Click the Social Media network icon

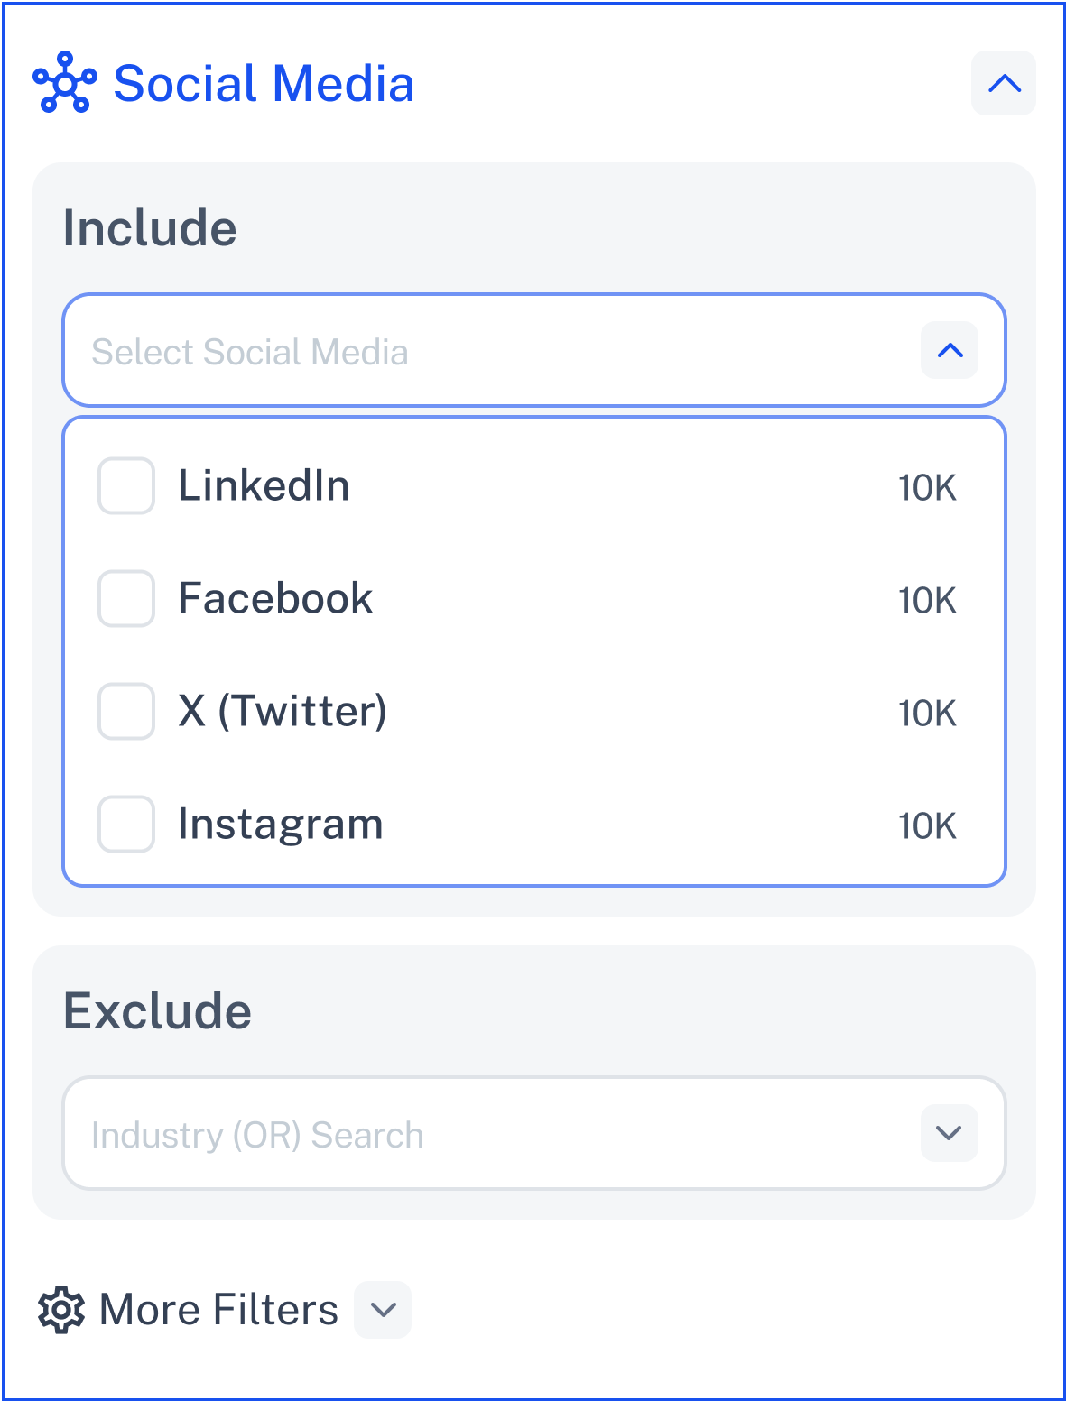click(x=64, y=83)
